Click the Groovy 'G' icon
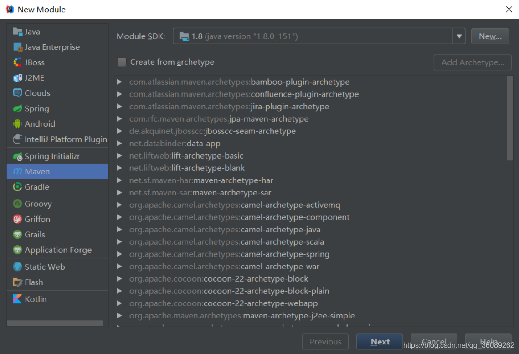This screenshot has width=519, height=354. pos(17,204)
